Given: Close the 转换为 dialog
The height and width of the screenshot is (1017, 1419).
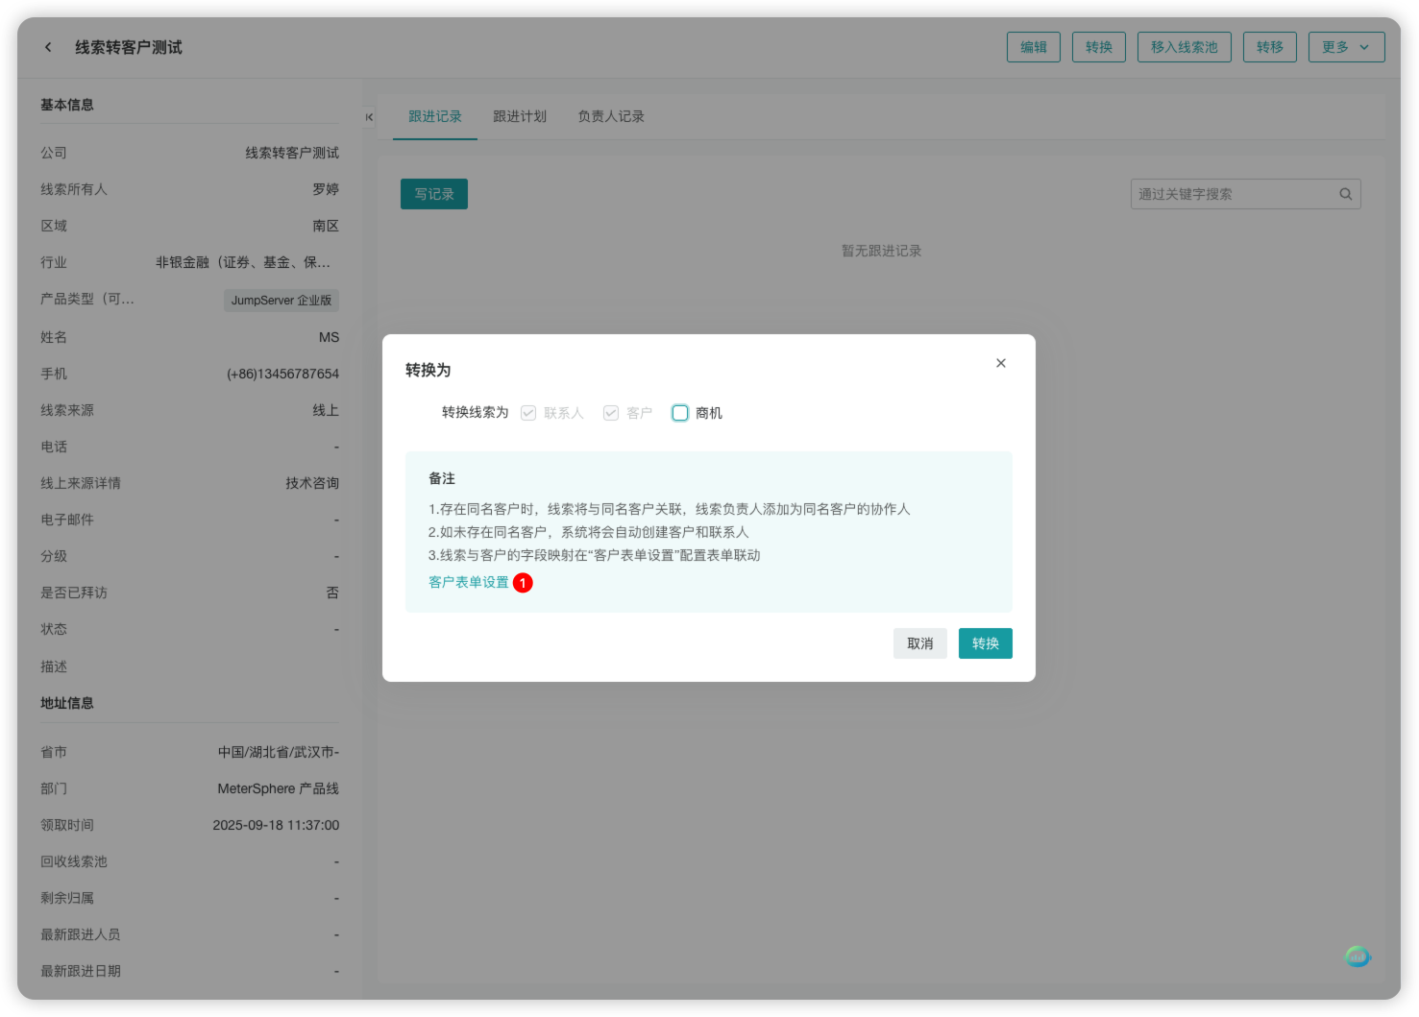Looking at the screenshot, I should [x=1001, y=363].
